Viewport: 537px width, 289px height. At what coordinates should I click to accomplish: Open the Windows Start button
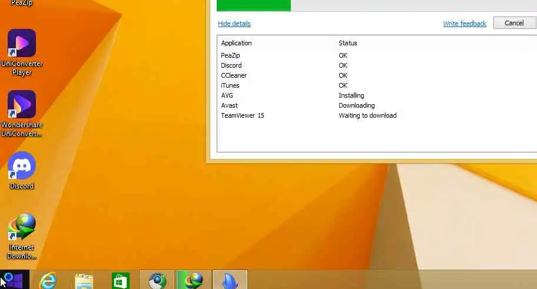pos(14,280)
